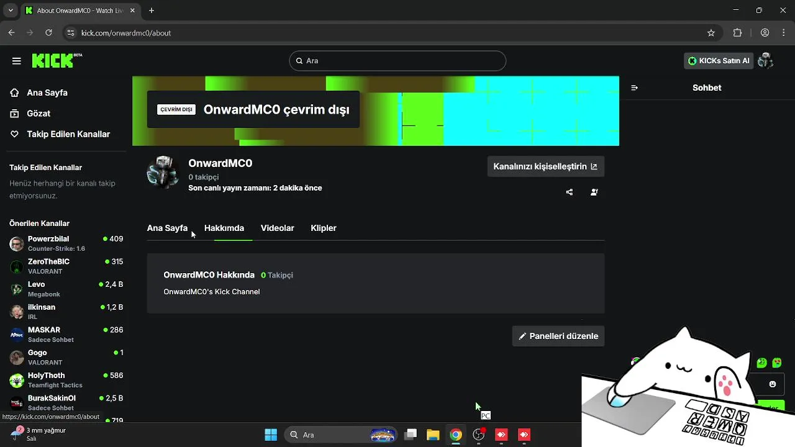The width and height of the screenshot is (795, 447).
Task: Click the heart-eyes green chat emote
Action: pyautogui.click(x=776, y=363)
